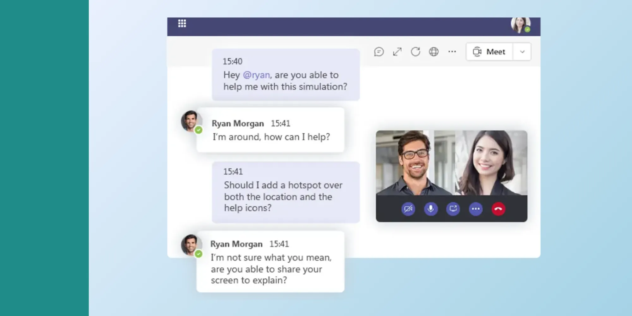Image resolution: width=632 pixels, height=316 pixels.
Task: Click the pop-out expand arrows icon
Action: point(397,52)
